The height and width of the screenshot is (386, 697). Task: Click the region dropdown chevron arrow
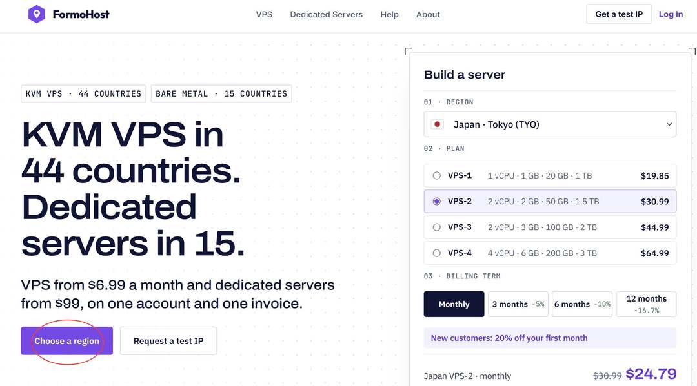[x=669, y=124]
